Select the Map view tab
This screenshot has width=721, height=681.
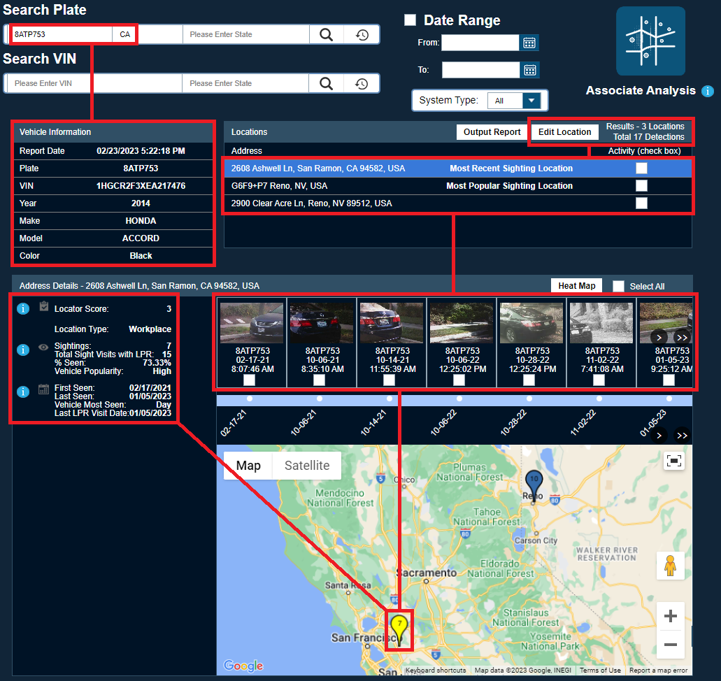tap(248, 466)
